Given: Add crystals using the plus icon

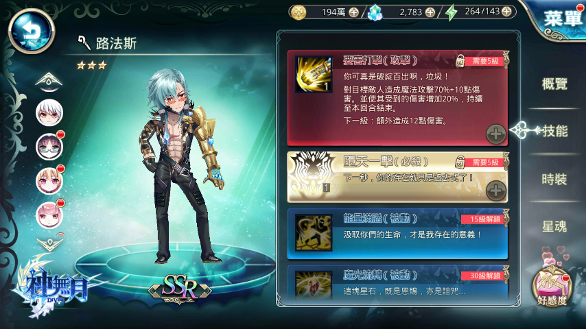Looking at the screenshot, I should point(430,12).
